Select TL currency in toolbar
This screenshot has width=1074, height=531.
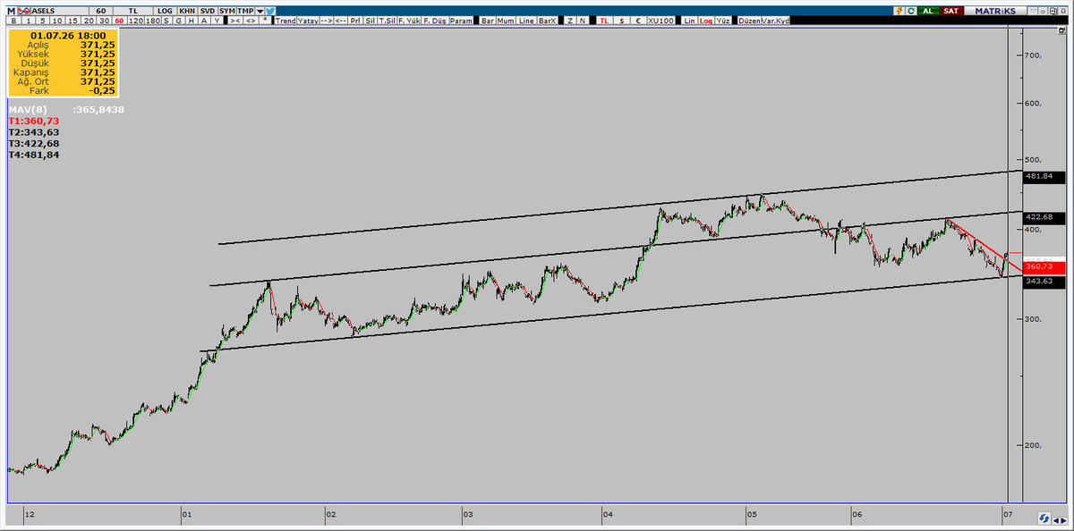click(604, 21)
